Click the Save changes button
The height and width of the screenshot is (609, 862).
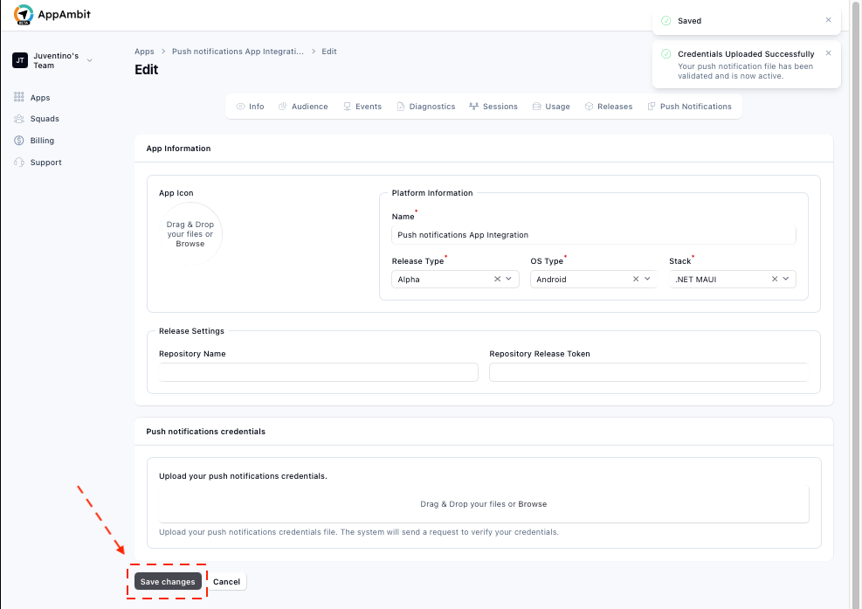[168, 581]
